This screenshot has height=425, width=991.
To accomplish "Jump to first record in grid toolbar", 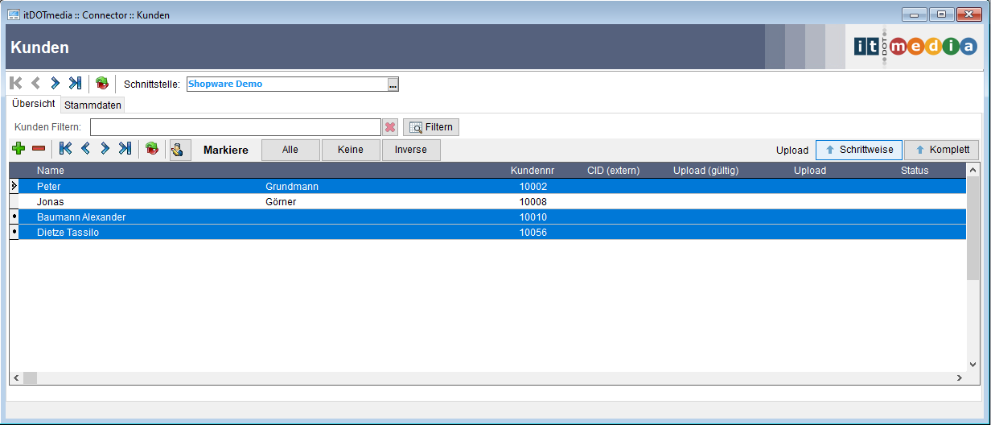I will tap(66, 149).
